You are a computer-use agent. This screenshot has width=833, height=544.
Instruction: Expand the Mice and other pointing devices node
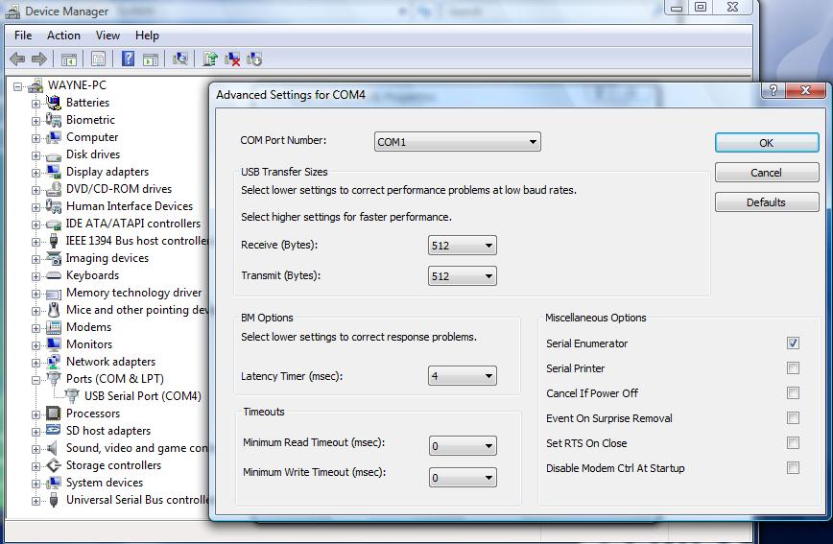[x=36, y=311]
